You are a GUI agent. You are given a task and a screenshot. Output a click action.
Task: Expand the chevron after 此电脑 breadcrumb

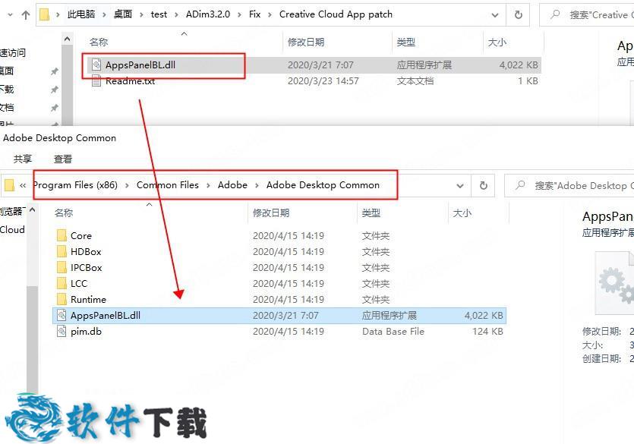click(104, 15)
